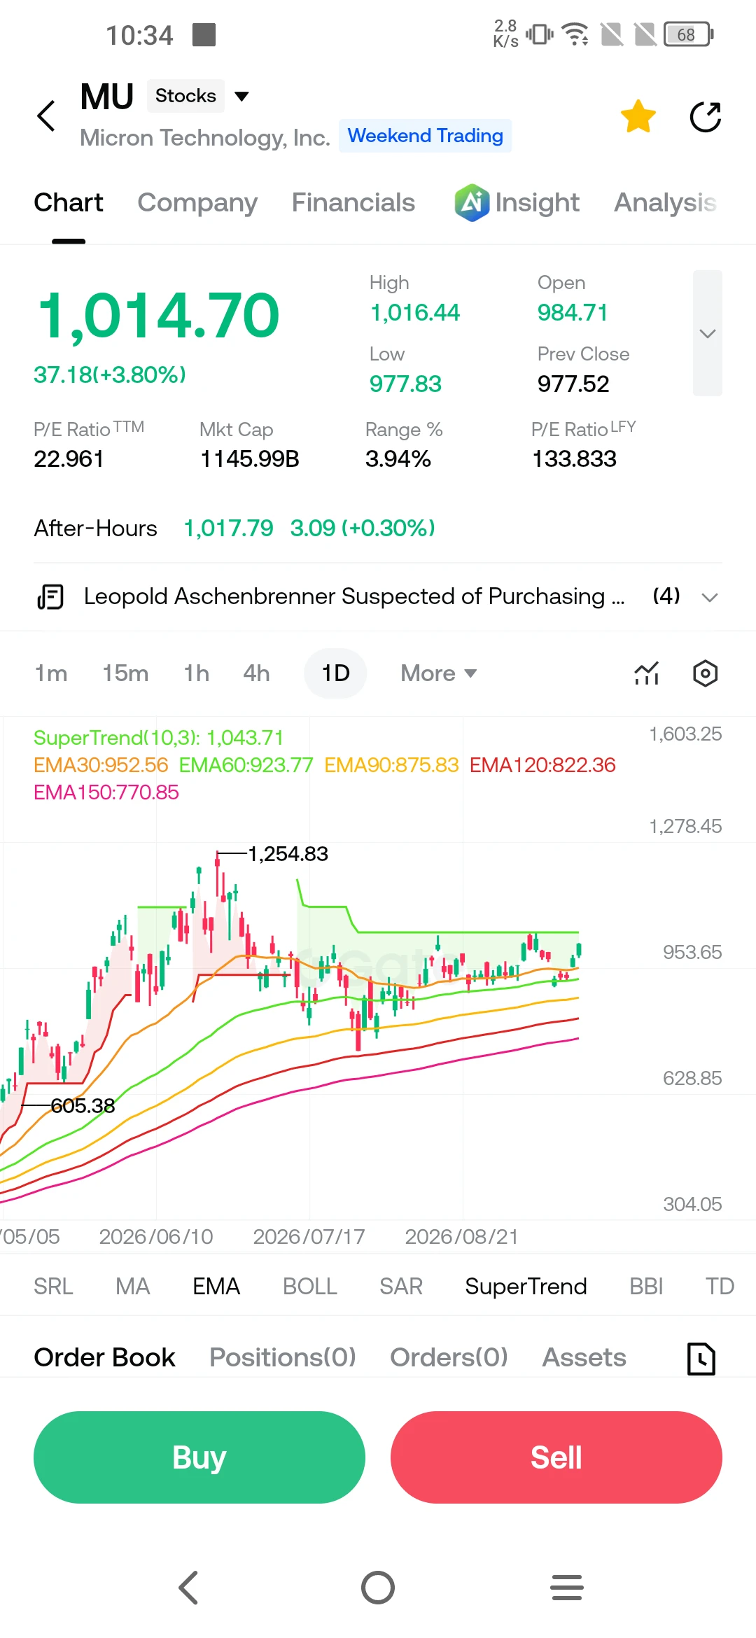756x1638 pixels.
Task: Tap Android recent apps button
Action: pos(567,1588)
